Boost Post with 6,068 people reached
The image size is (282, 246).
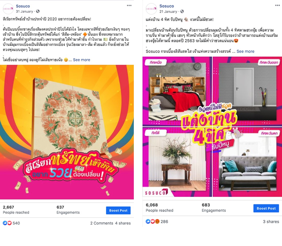[266, 208]
